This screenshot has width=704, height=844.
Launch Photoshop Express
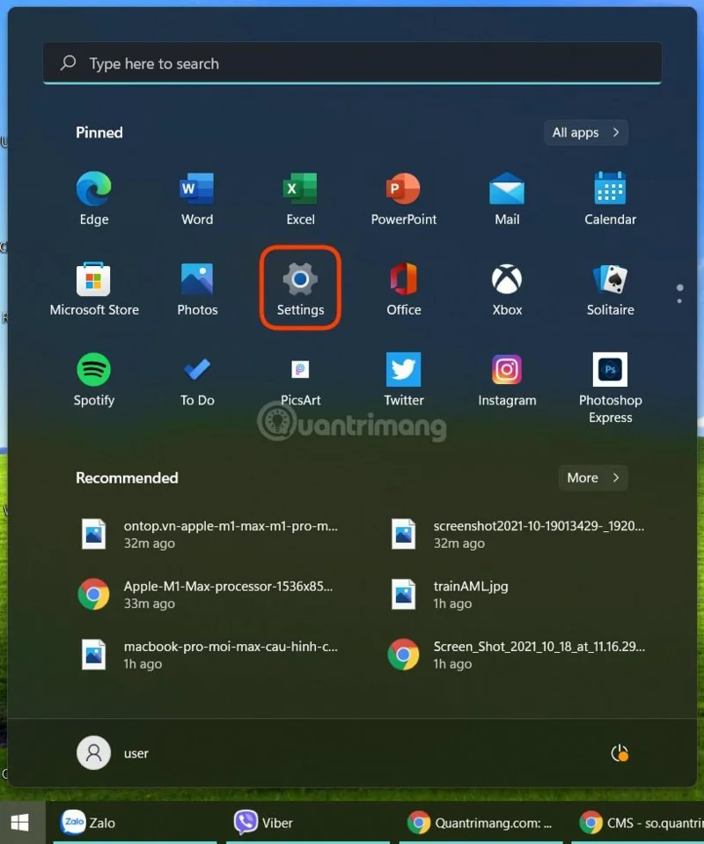(x=610, y=388)
